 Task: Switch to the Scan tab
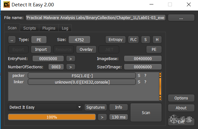click(x=12, y=28)
